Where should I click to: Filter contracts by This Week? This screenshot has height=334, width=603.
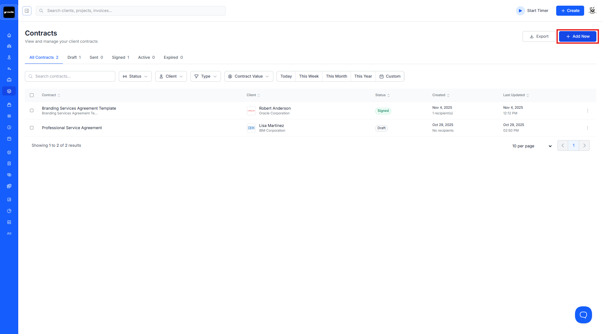(x=309, y=76)
